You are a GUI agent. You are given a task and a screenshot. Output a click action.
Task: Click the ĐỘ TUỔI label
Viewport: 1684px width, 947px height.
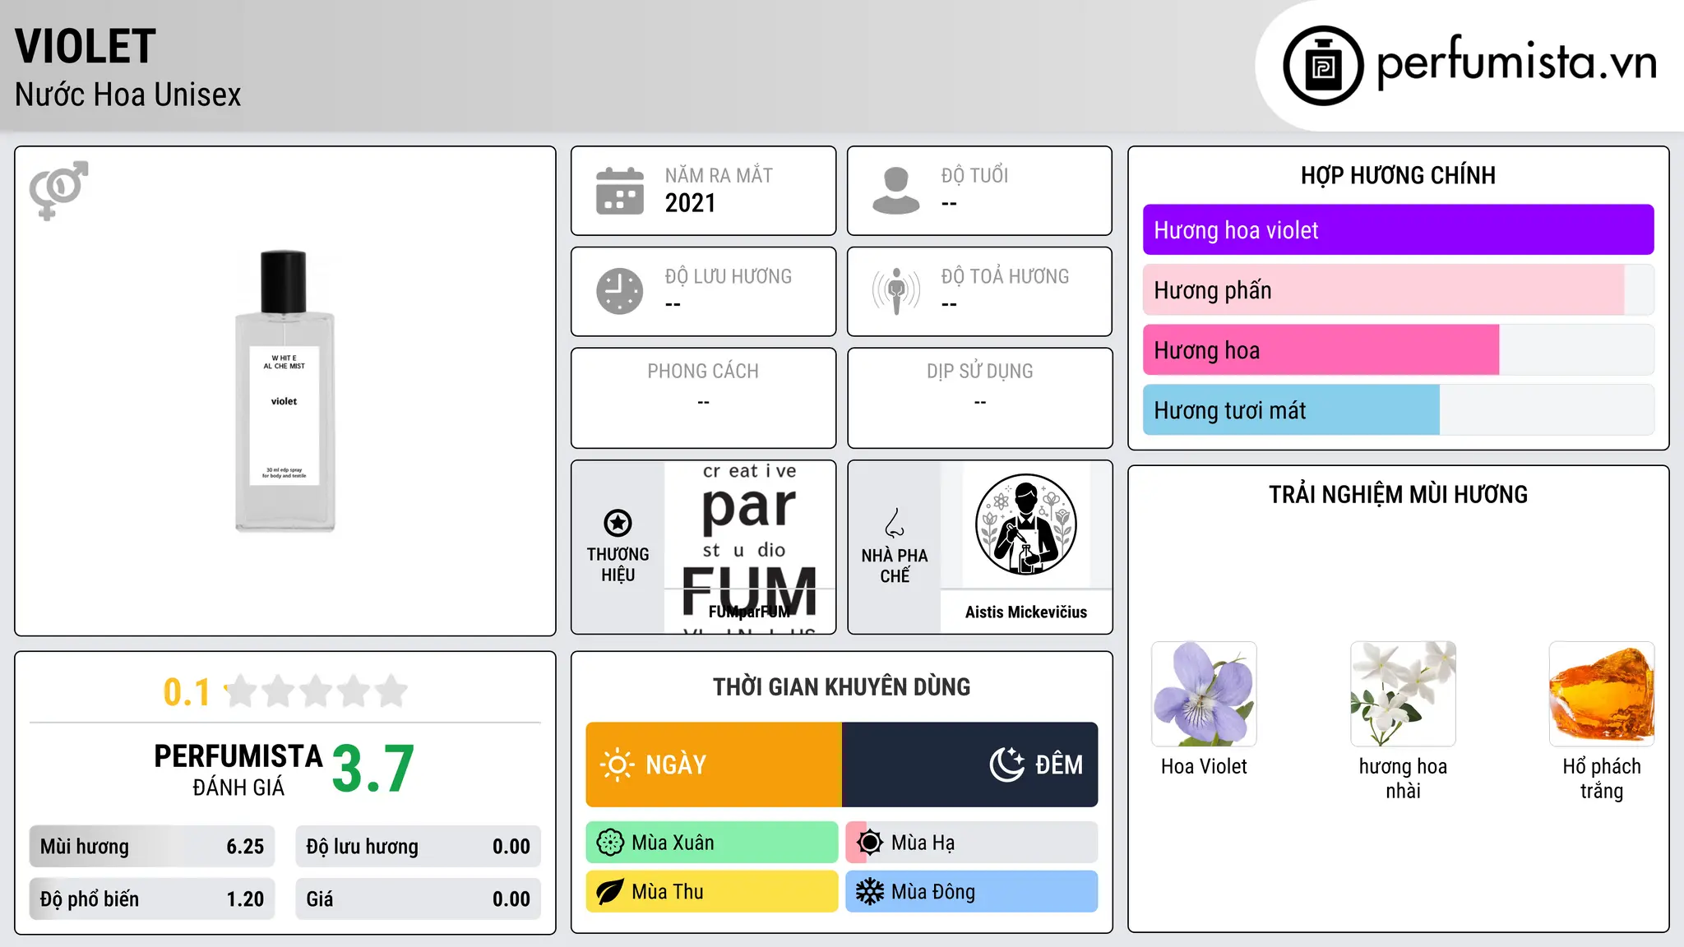pyautogui.click(x=974, y=176)
